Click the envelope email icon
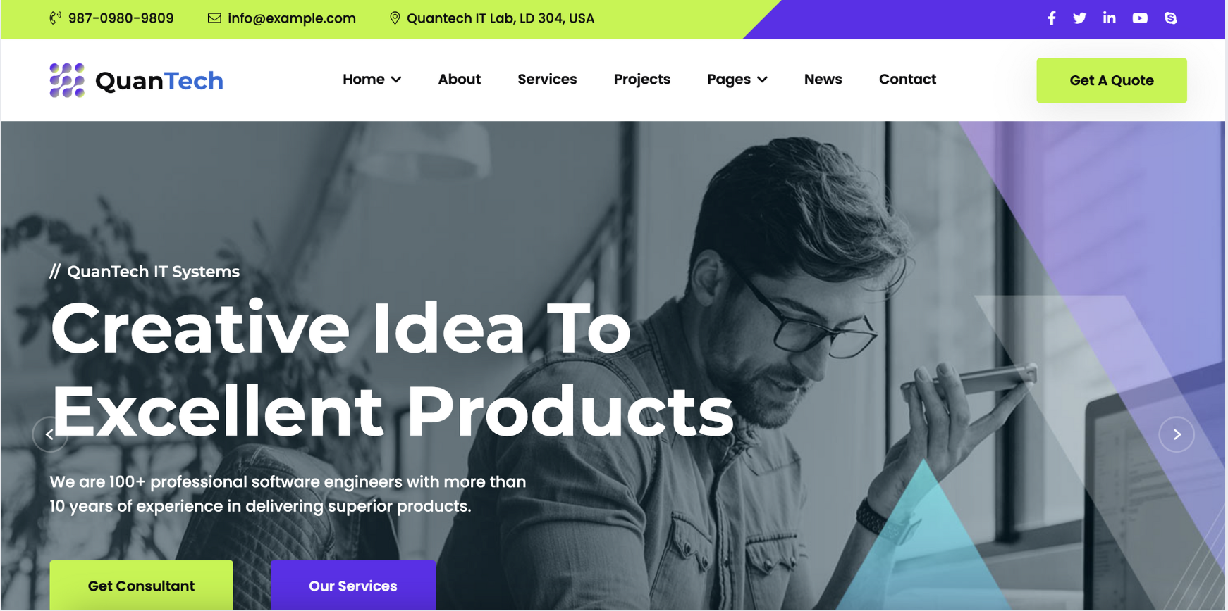The width and height of the screenshot is (1228, 611). coord(214,18)
